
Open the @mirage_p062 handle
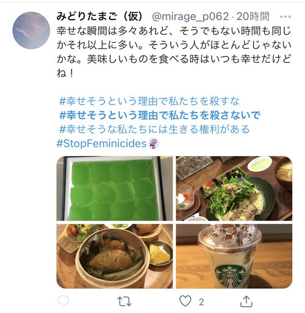point(190,16)
